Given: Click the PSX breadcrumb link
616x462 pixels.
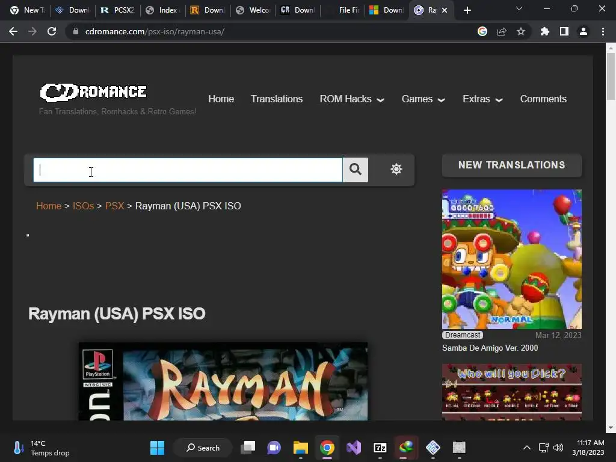Looking at the screenshot, I should [114, 206].
